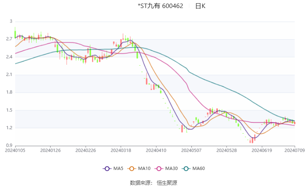Toggle the MA5 legend entry

pos(113,168)
